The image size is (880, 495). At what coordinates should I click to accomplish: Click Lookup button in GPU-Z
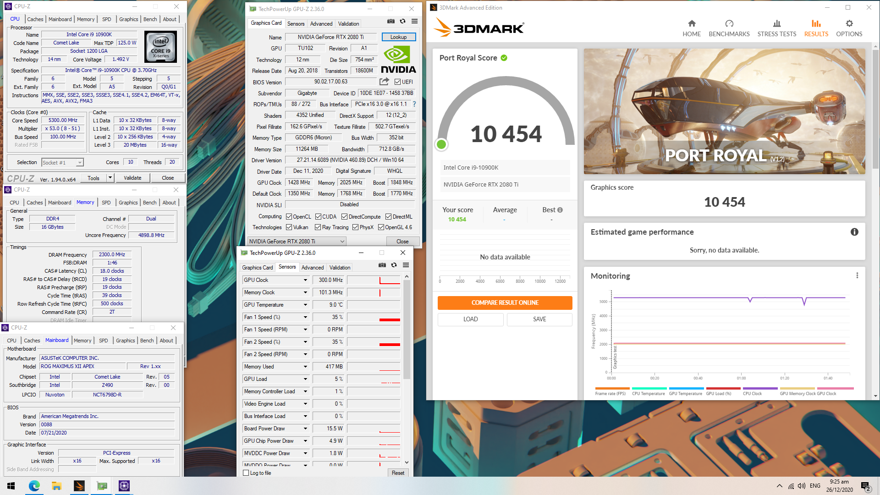pyautogui.click(x=398, y=37)
